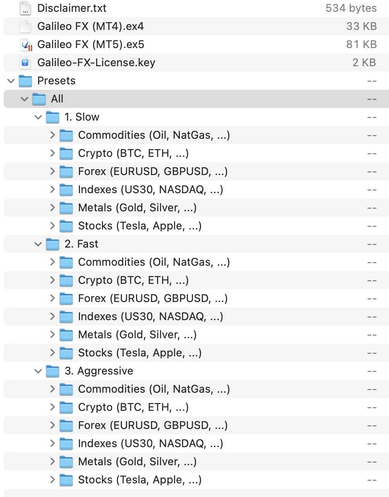Screen dimensions: 389x497
Task: Select the "Presets" folder name
Action: (56, 81)
